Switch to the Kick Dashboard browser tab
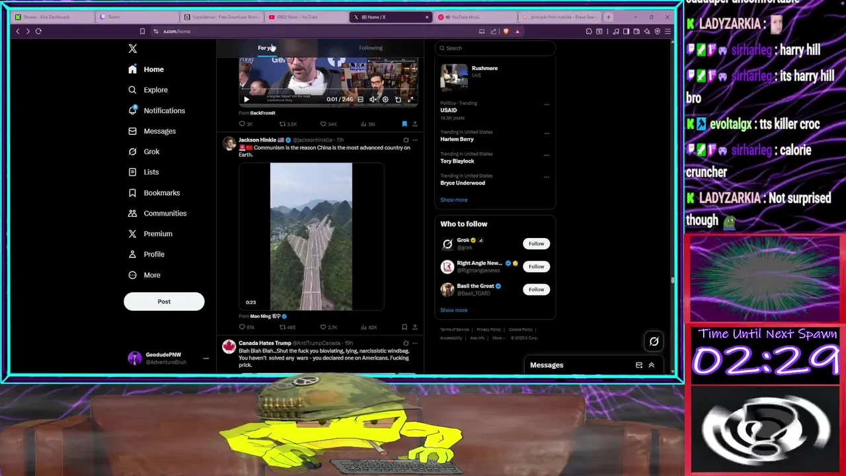The height and width of the screenshot is (476, 846). pos(53,17)
